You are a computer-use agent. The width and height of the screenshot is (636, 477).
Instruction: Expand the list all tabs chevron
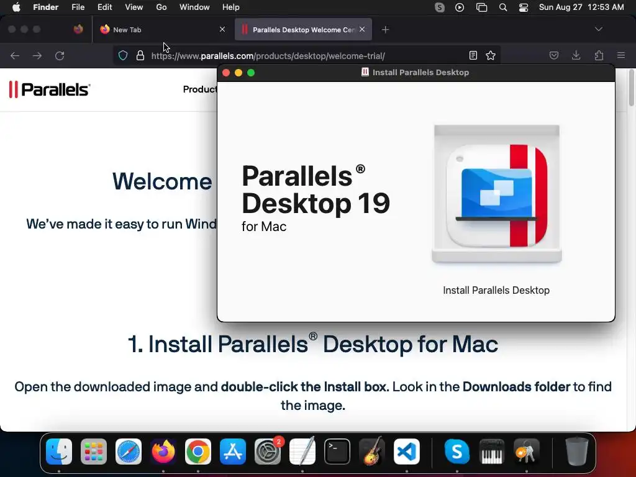tap(599, 29)
